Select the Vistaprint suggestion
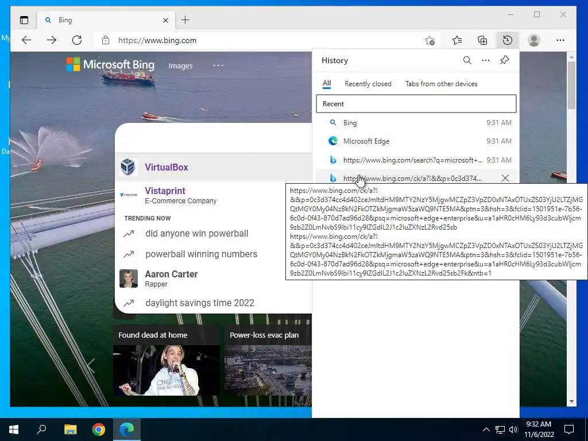 point(214,195)
